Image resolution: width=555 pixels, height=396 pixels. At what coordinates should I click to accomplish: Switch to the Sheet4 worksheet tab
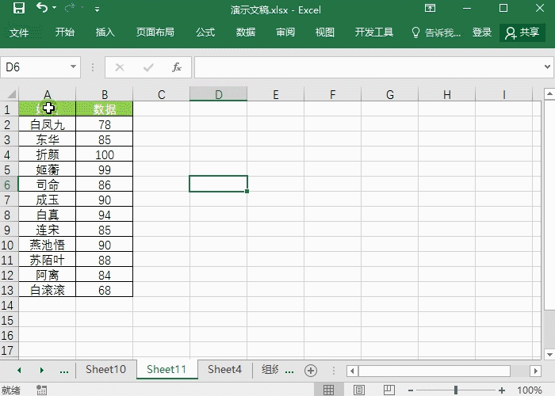point(224,370)
